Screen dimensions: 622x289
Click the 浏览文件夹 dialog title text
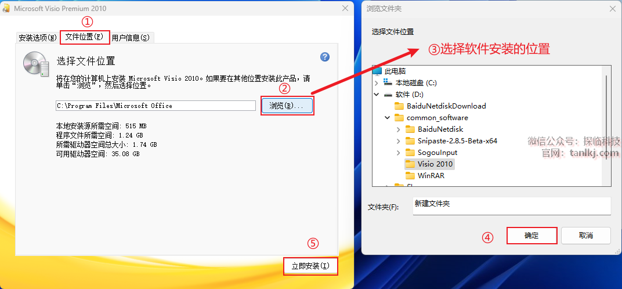pyautogui.click(x=384, y=8)
